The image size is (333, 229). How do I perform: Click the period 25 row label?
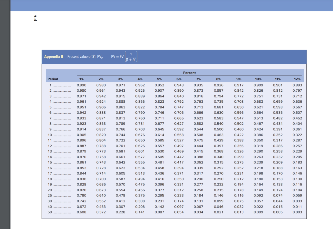coord(50,195)
